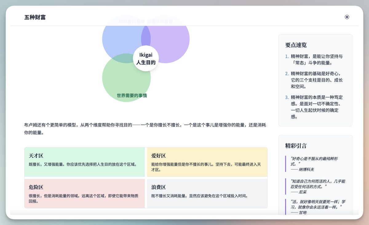Viewport: 369px width, 225px height.
Task: Click the quote by 纳博科夫
Action: point(315,164)
